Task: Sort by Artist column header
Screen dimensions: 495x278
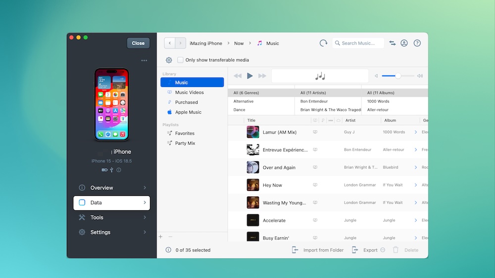Action: tap(350, 120)
